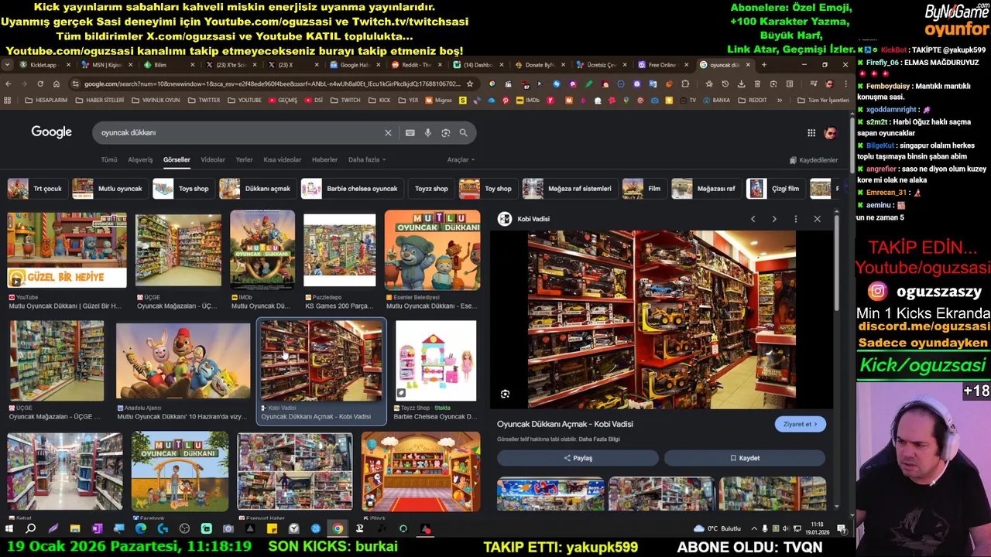Screen dimensions: 991x557
Task: Open the Daha Fazla Bilgi copyright link
Action: click(599, 439)
